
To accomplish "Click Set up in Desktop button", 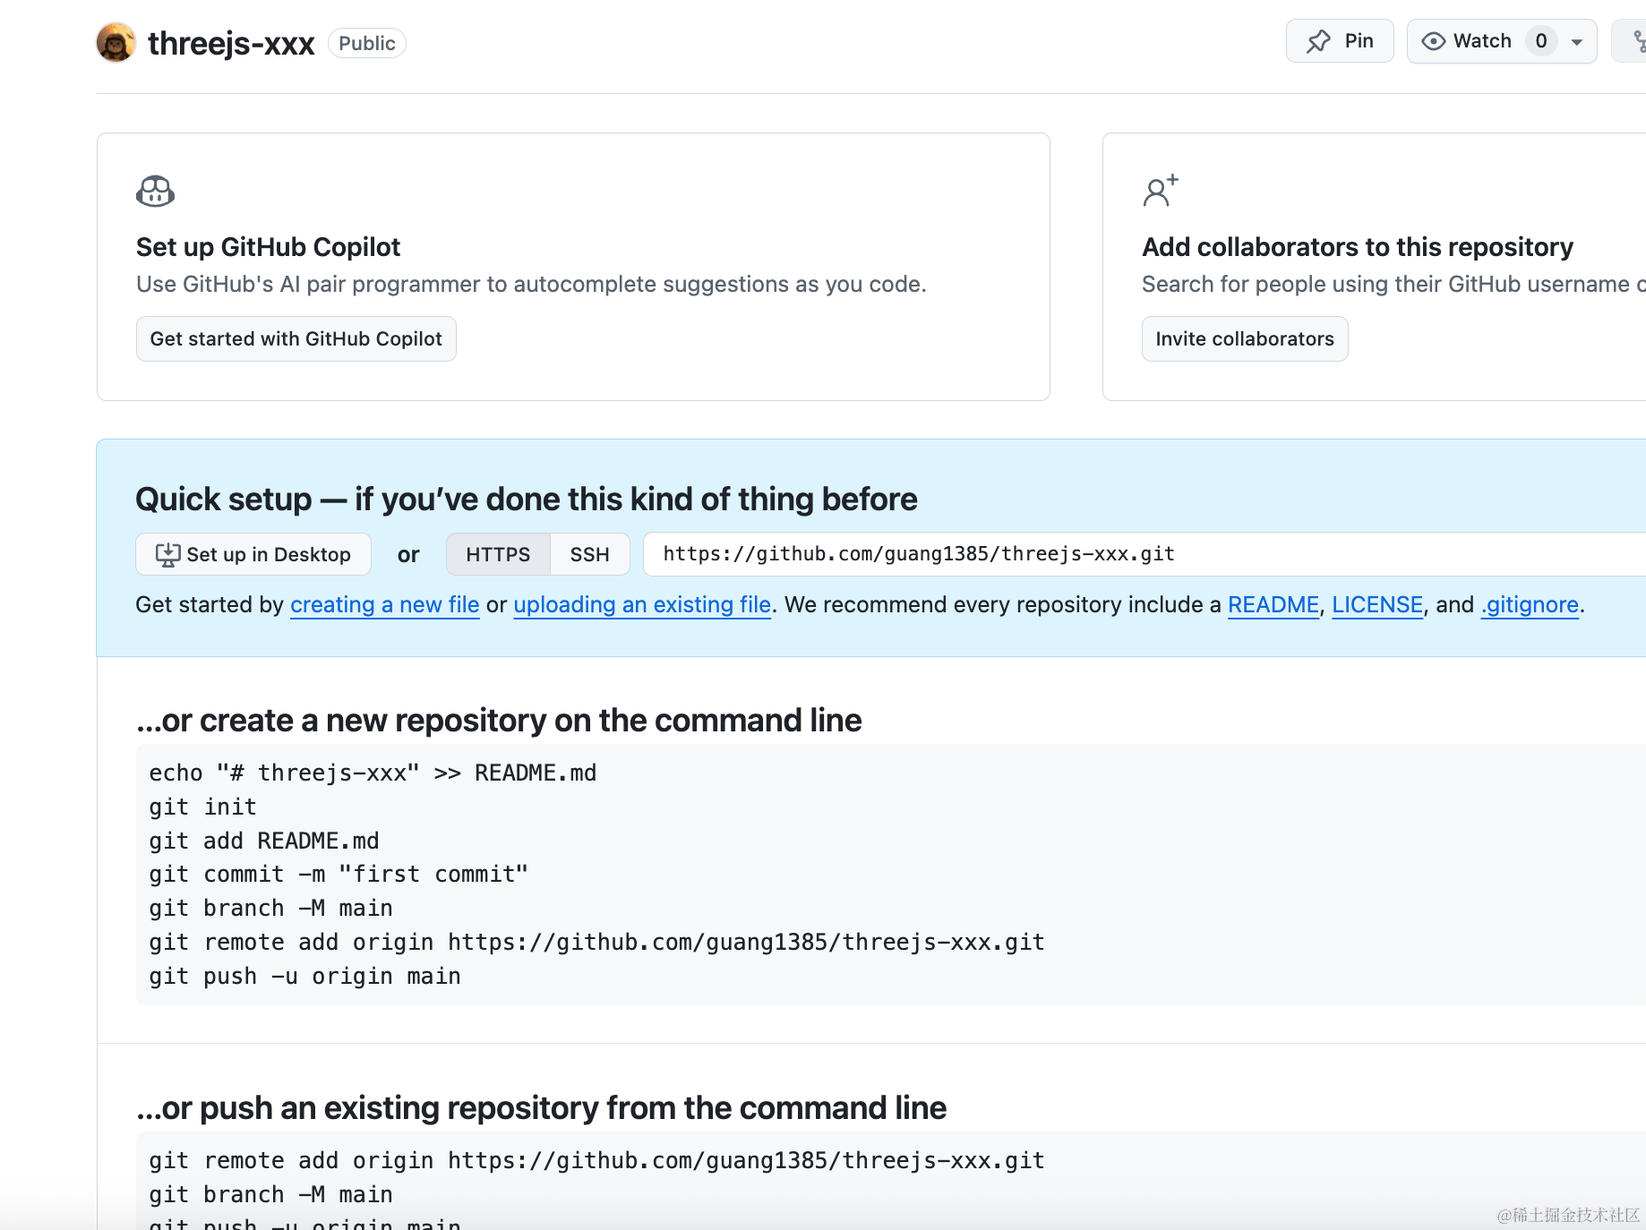I will point(253,555).
